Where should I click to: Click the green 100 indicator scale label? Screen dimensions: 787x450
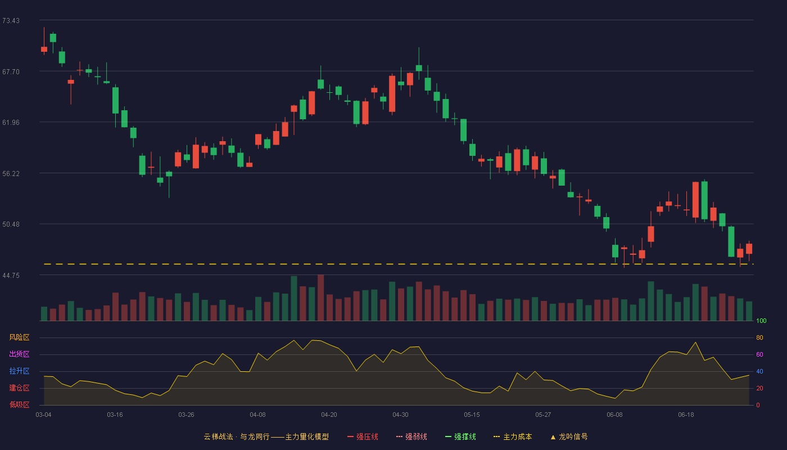pyautogui.click(x=761, y=321)
